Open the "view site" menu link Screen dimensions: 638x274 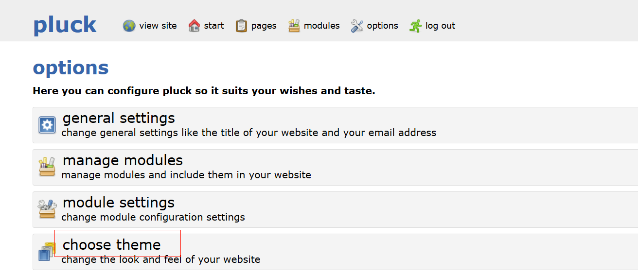tap(158, 26)
